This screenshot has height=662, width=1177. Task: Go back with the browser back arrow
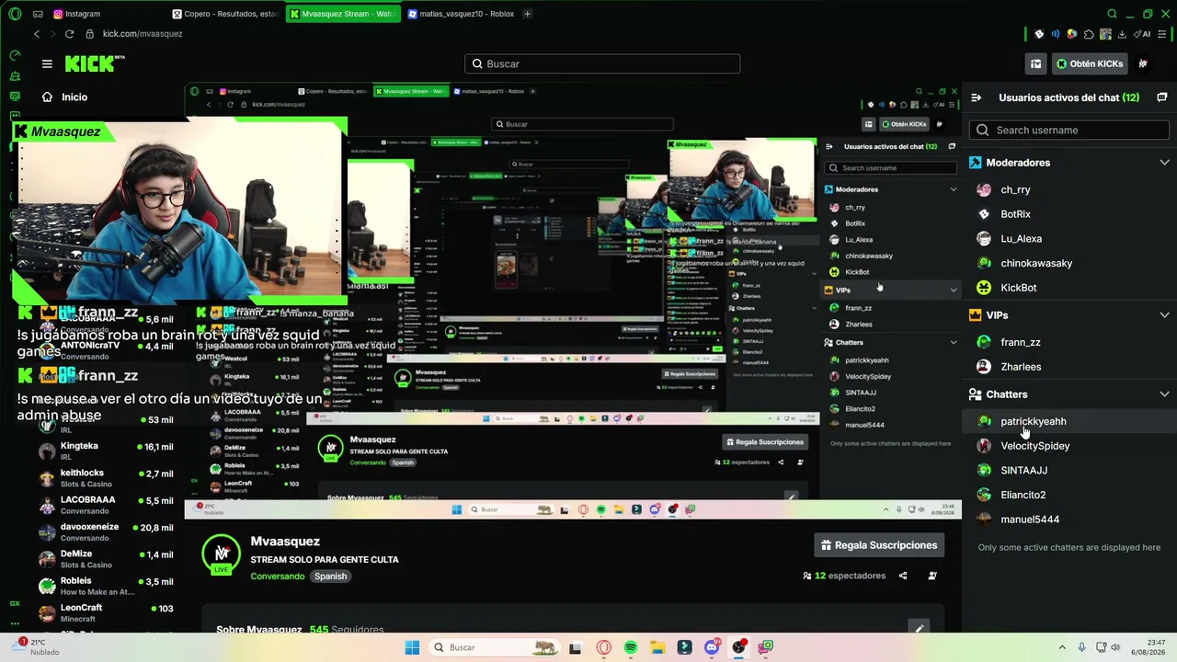37,34
